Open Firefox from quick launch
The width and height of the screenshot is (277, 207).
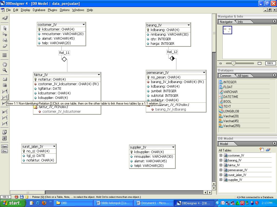click(x=44, y=203)
